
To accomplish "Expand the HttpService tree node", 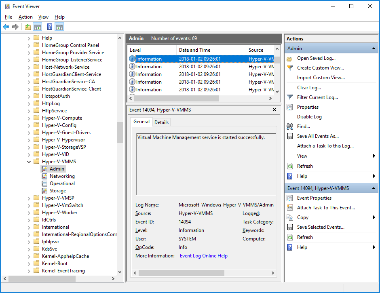I will [29, 111].
